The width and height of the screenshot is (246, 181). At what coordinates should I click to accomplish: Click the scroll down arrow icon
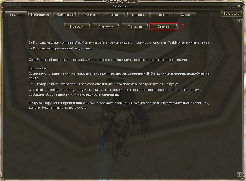point(239,174)
